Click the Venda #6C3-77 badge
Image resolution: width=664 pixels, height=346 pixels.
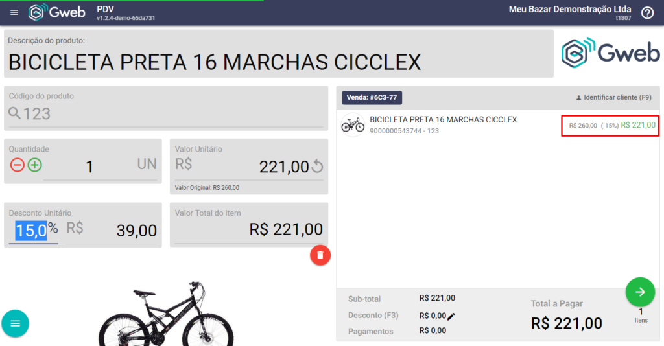pos(372,98)
